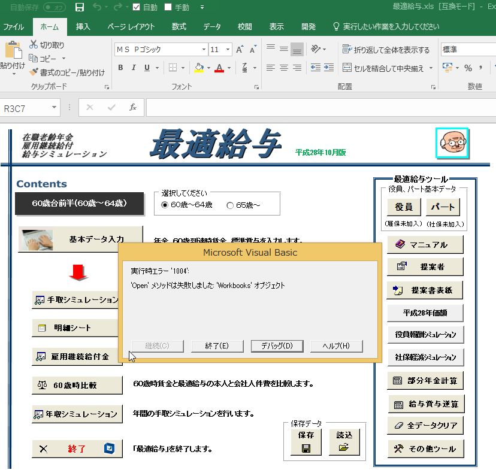This screenshot has width=496, height=476.
Task: Open the Paste options dropdown arrow
Action: (14, 74)
